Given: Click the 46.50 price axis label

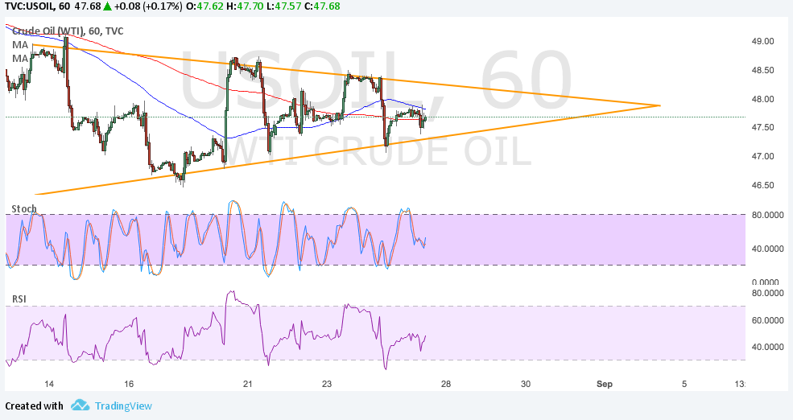Looking at the screenshot, I should (762, 186).
